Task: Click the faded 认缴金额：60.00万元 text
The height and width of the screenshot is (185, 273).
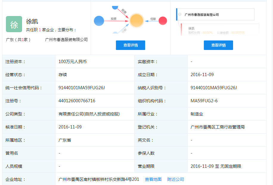Action: [231, 33]
